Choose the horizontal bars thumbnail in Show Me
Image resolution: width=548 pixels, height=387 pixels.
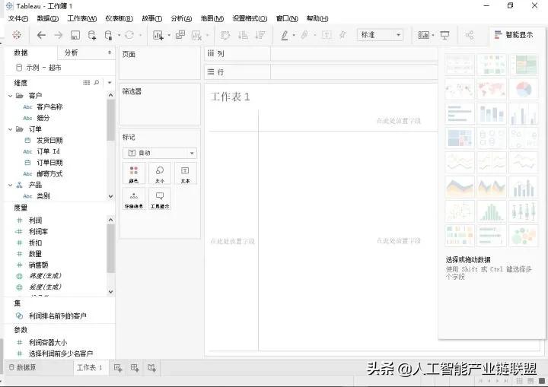460,113
